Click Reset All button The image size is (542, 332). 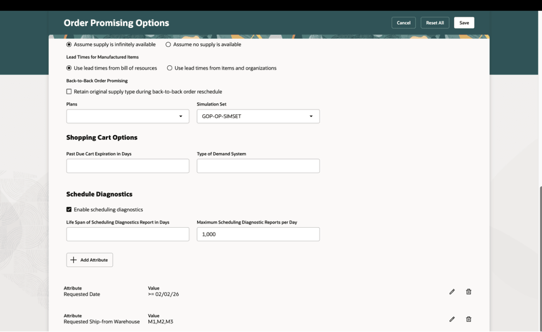[435, 23]
